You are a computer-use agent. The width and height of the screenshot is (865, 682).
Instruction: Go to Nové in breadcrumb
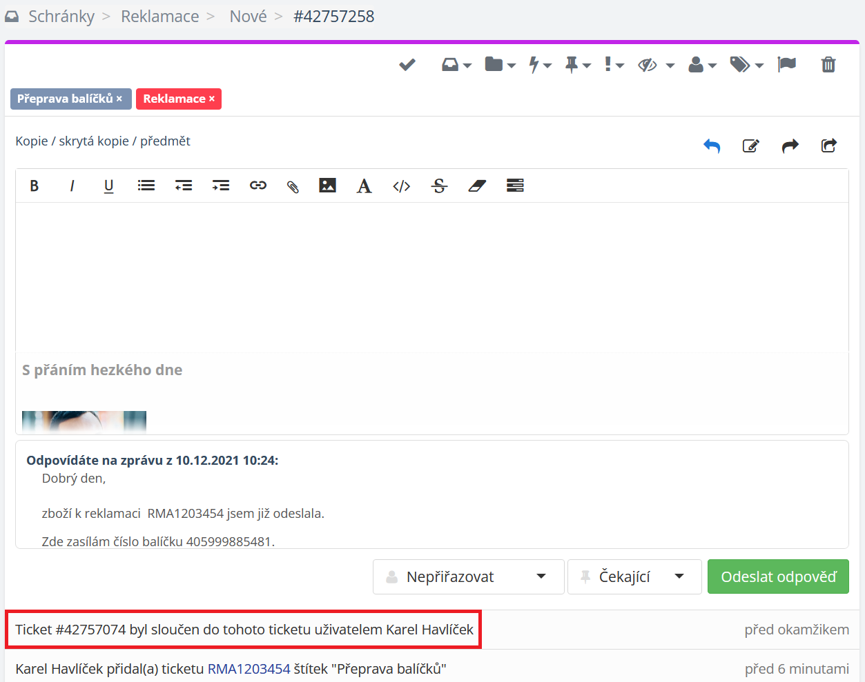248,17
